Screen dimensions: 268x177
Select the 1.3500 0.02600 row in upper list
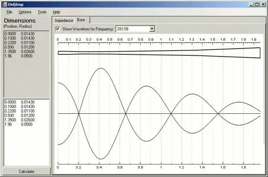point(20,51)
